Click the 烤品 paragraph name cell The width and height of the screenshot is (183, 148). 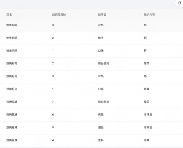pos(101,114)
